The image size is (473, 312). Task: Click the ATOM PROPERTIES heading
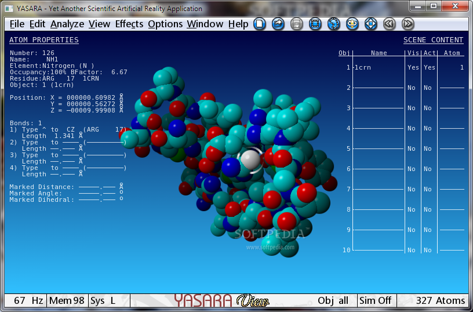point(44,40)
